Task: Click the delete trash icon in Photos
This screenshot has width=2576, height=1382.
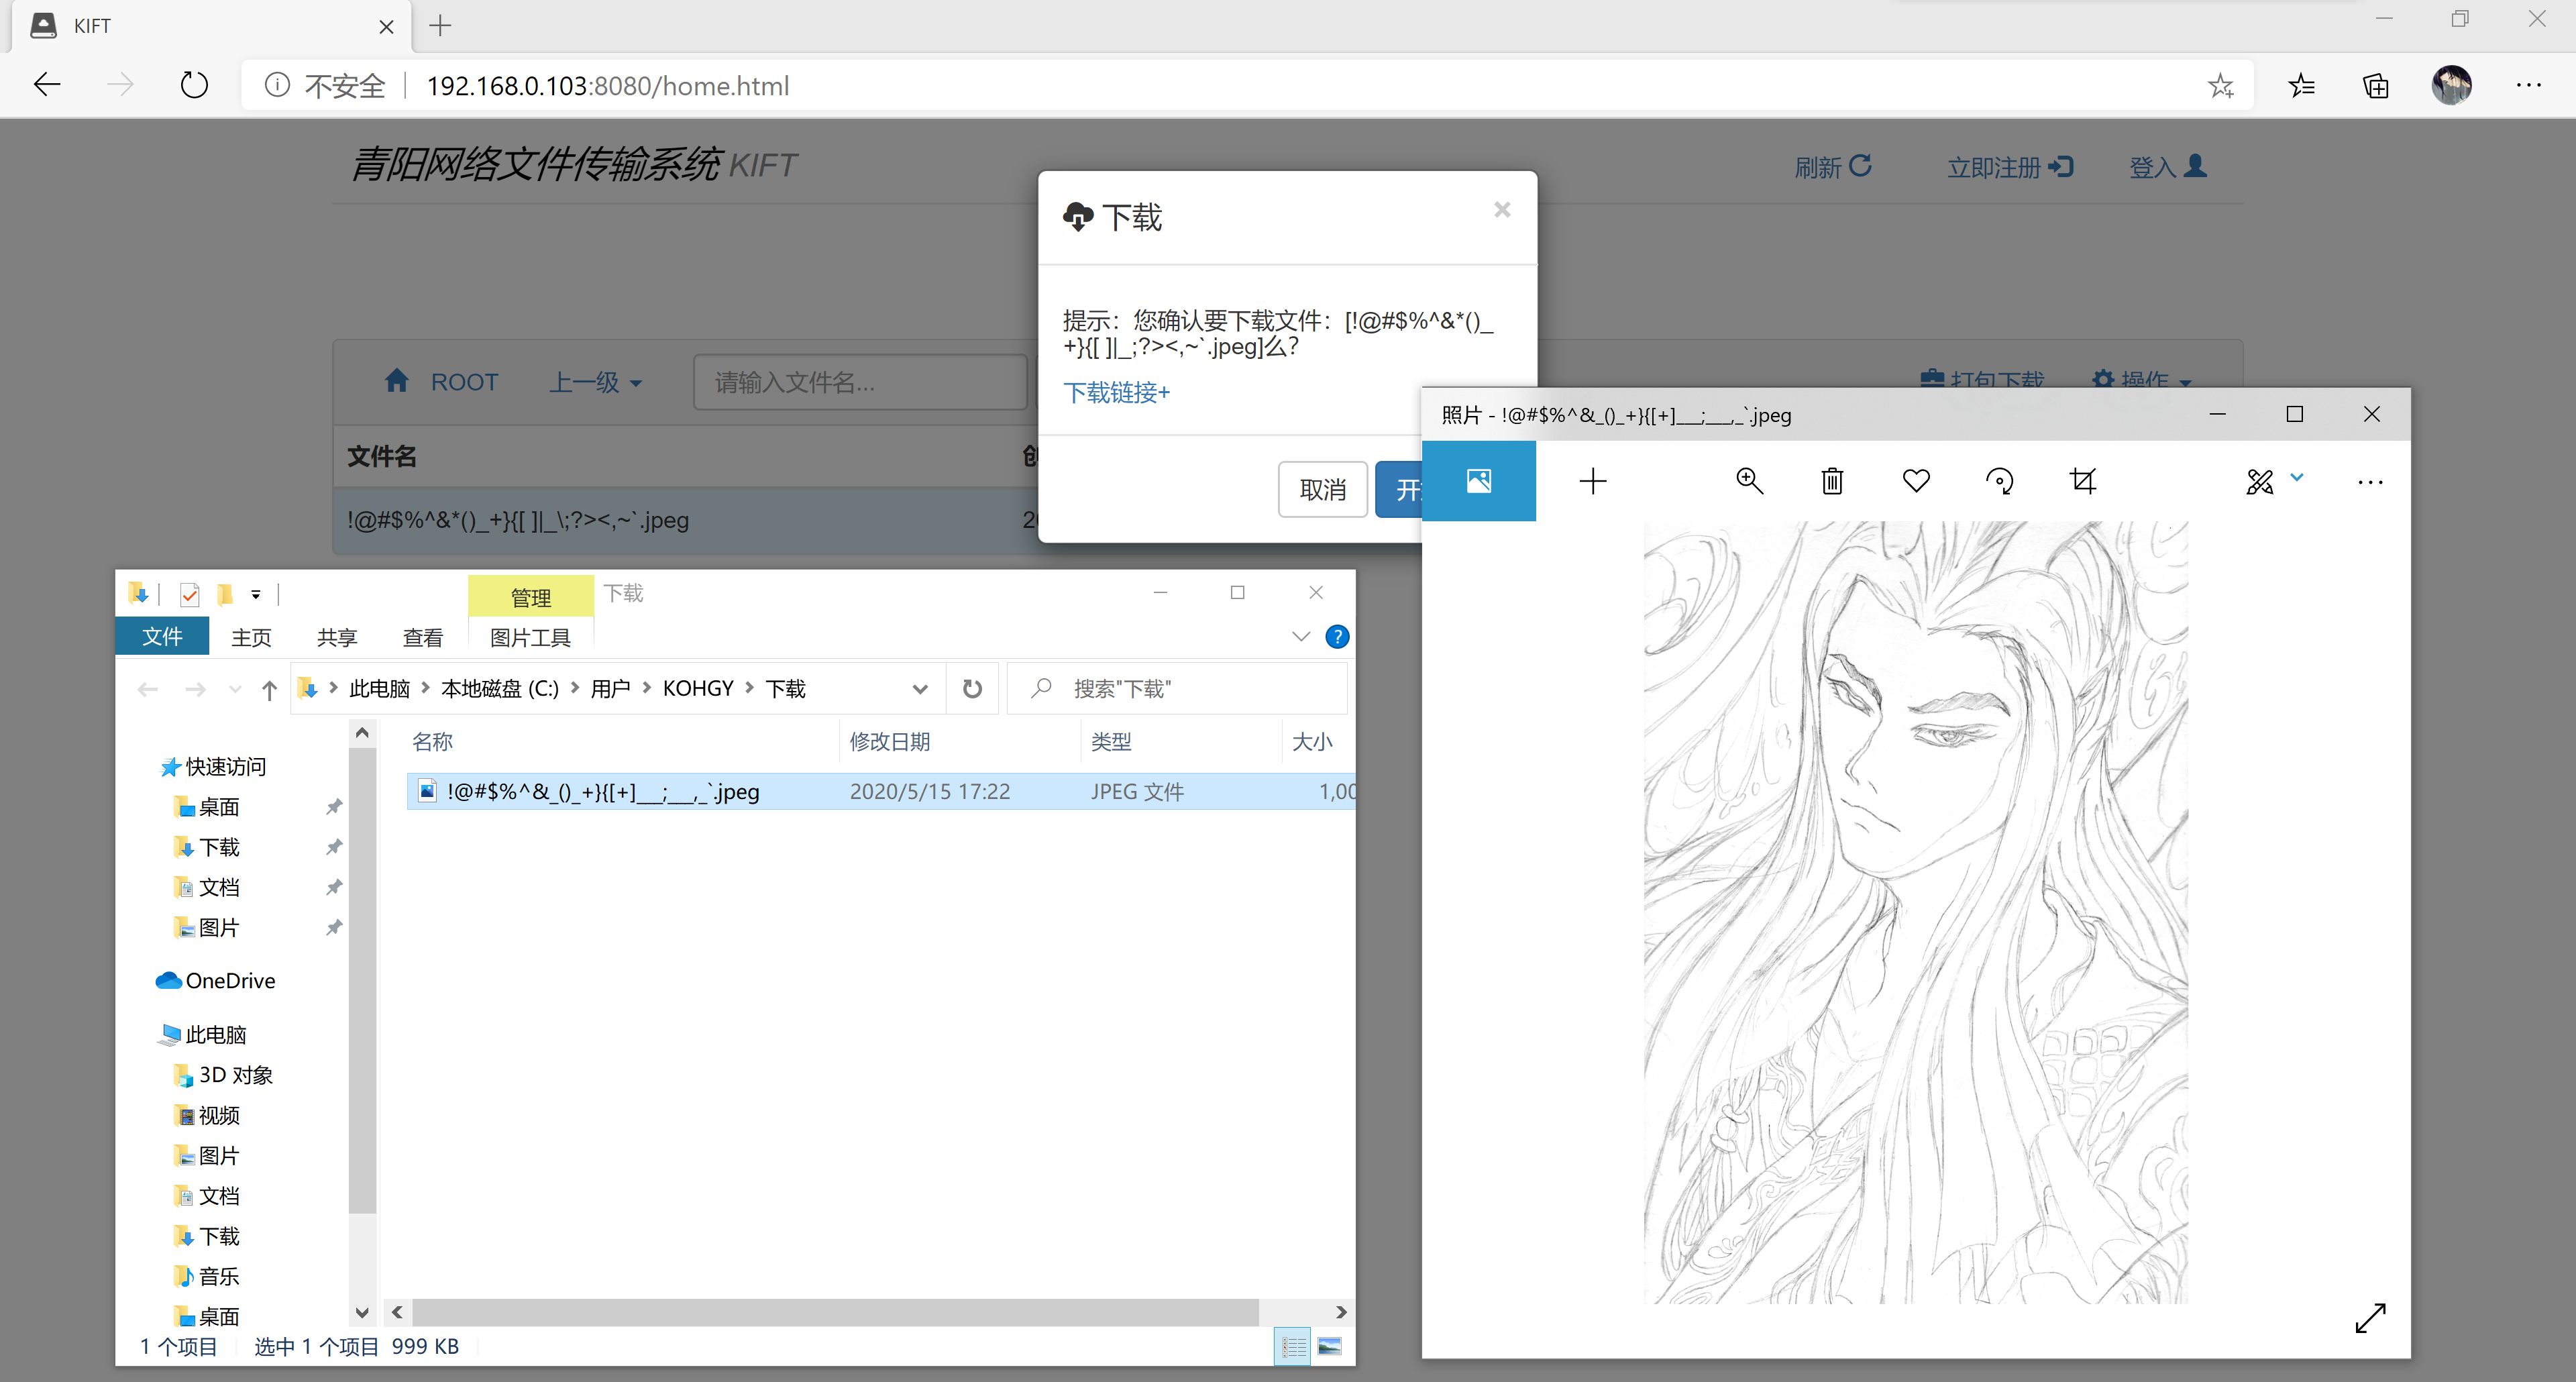Action: point(1832,481)
